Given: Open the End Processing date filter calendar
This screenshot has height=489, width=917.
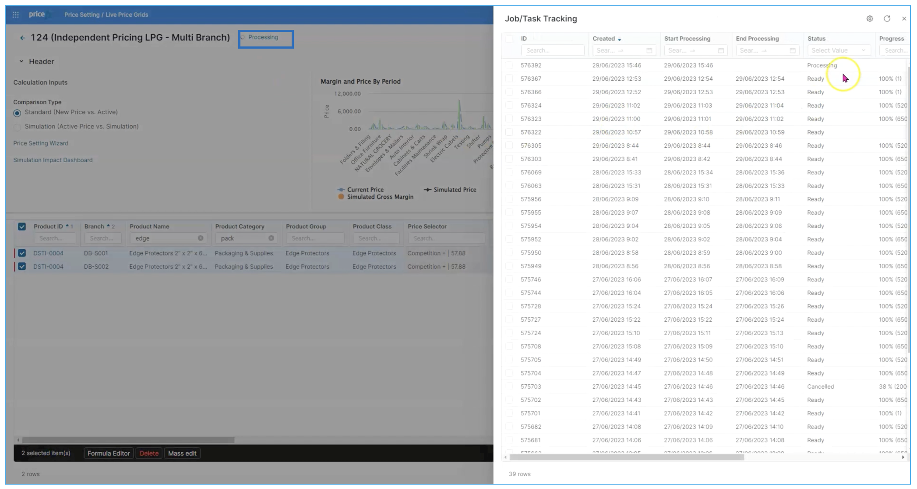Looking at the screenshot, I should point(793,50).
